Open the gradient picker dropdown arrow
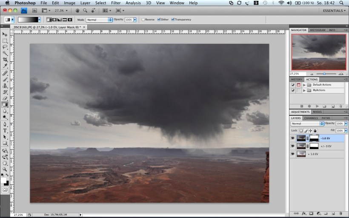Screen dimensions: 349x218 click(x=39, y=20)
